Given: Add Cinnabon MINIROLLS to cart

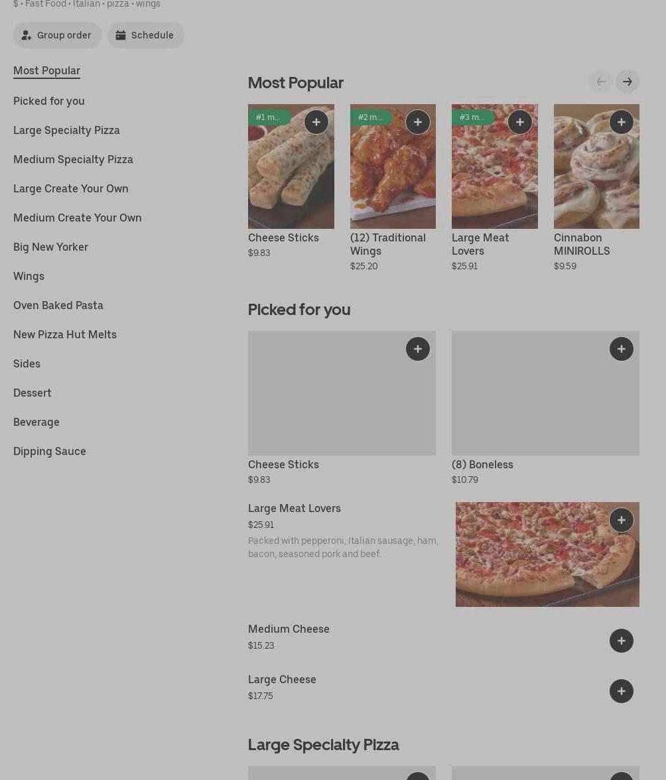Looking at the screenshot, I should point(622,122).
